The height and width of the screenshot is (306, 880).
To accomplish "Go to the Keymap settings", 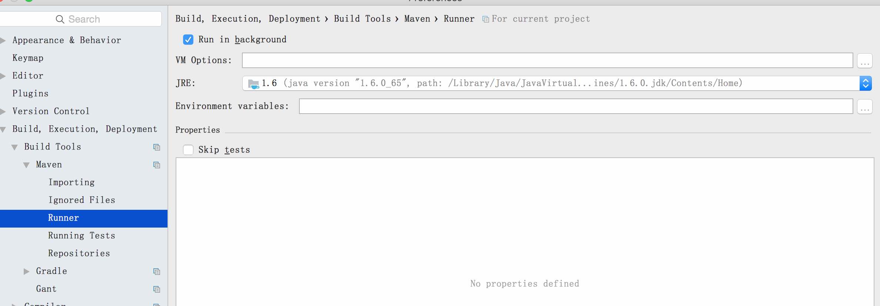I will (x=28, y=58).
